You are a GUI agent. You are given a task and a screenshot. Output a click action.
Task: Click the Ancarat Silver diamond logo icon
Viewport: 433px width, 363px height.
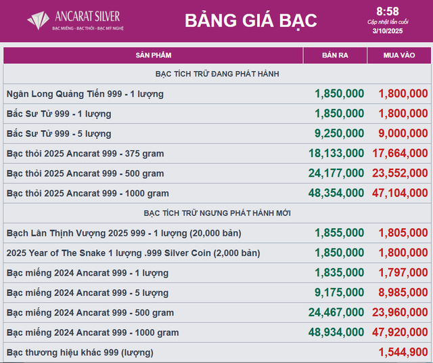(39, 20)
